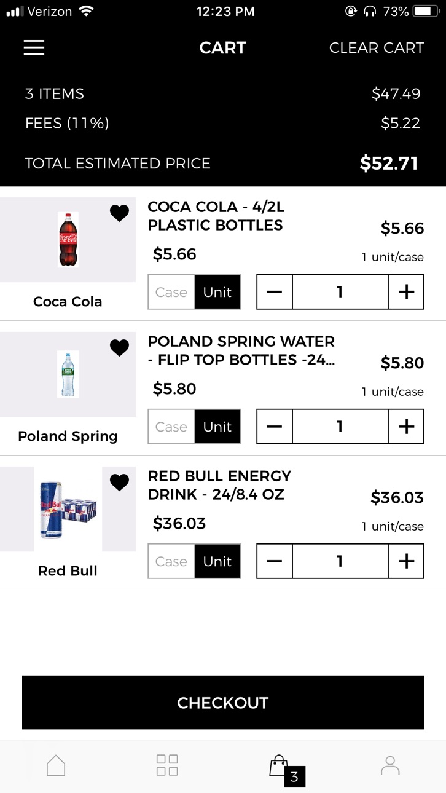Switch Coca Cola to Case
Image resolution: width=446 pixels, height=793 pixels.
(x=171, y=292)
